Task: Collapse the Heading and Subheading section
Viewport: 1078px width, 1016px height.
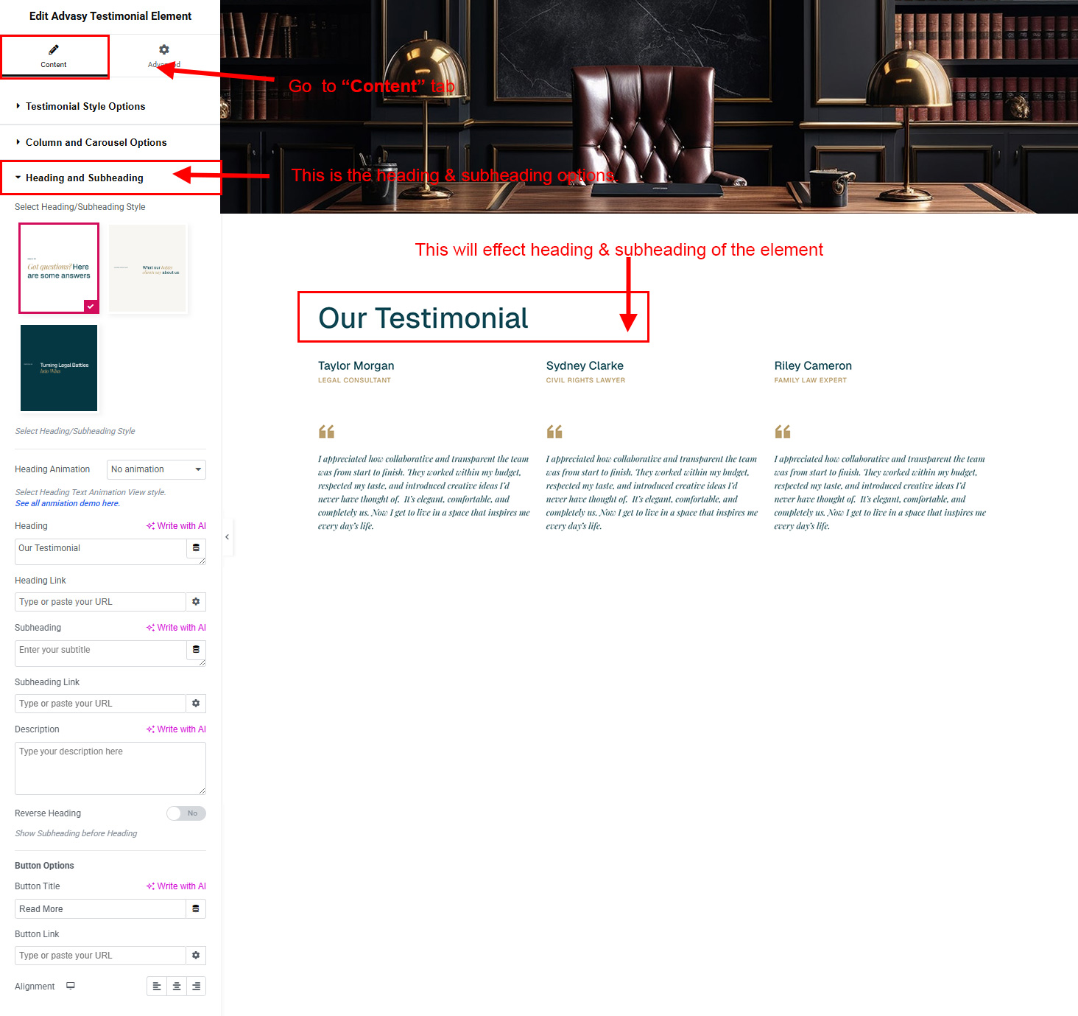Action: [84, 178]
